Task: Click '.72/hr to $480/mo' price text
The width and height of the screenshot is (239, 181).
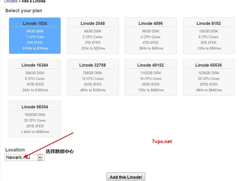Action: click(151, 90)
